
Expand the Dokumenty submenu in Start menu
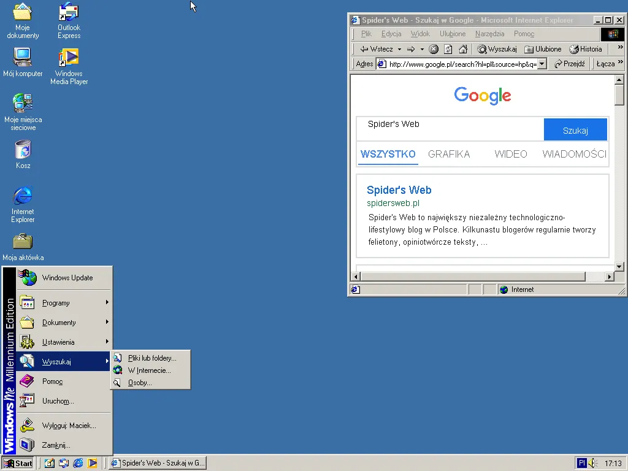click(x=64, y=323)
